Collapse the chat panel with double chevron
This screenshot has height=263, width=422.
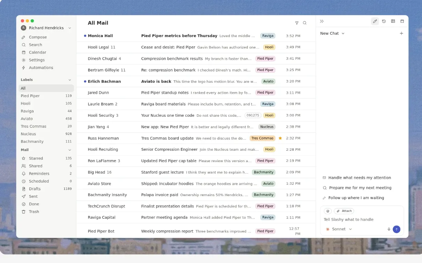tap(322, 21)
